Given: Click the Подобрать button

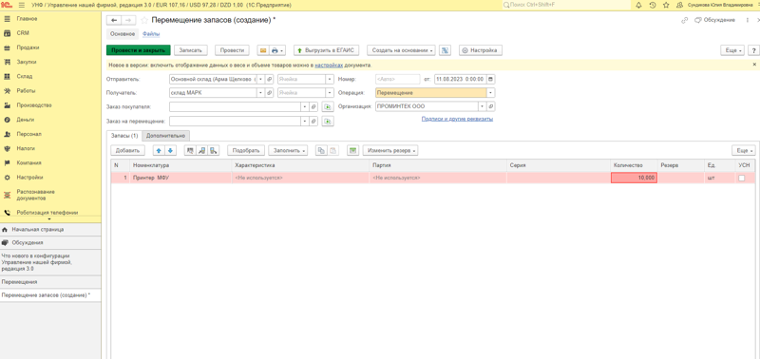Looking at the screenshot, I should click(246, 151).
